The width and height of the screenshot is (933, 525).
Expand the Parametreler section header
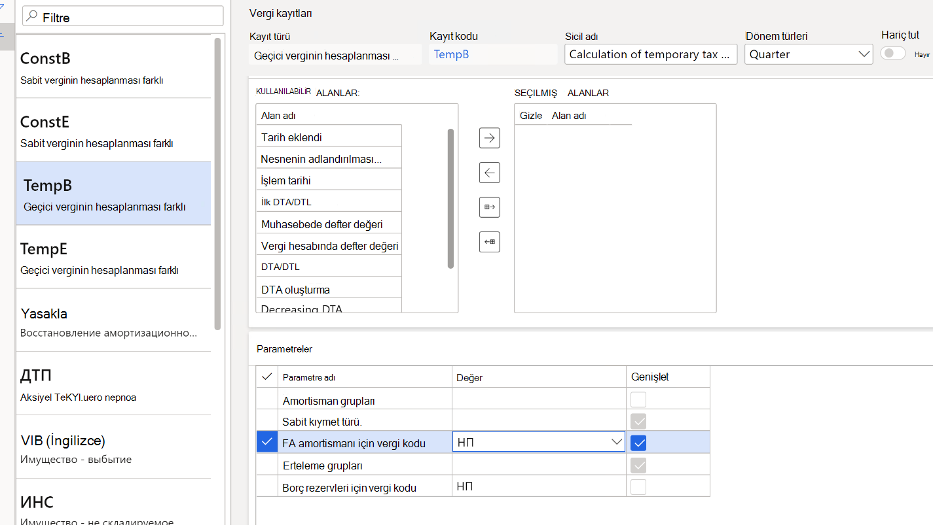(x=284, y=349)
